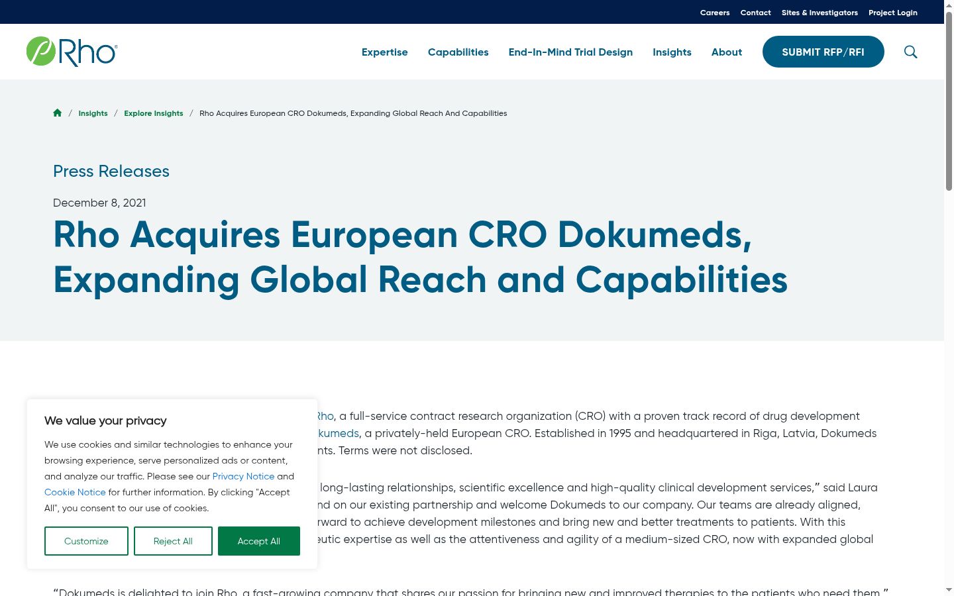The height and width of the screenshot is (596, 954).
Task: Open the Expertise navigation menu
Action: [x=385, y=52]
